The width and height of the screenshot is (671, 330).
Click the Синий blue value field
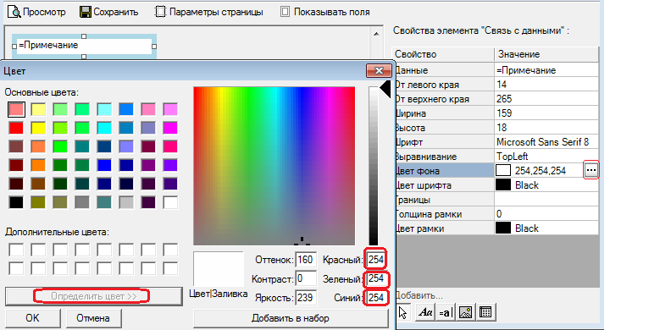[375, 298]
